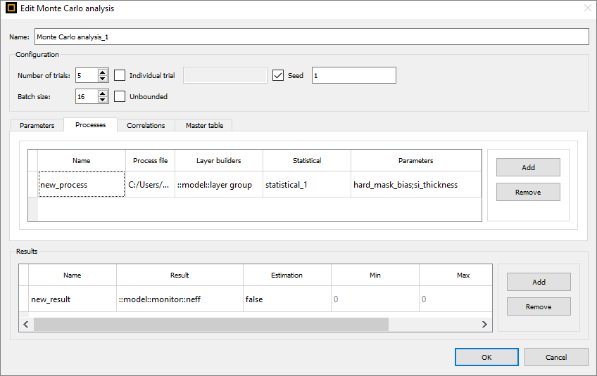Confirm the dialog with OK
This screenshot has height=376, width=597.
[486, 357]
